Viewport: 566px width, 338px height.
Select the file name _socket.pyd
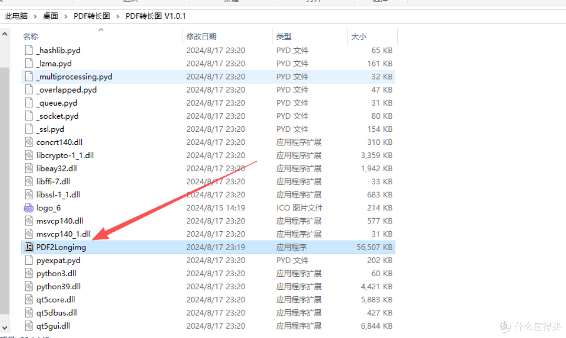click(58, 116)
